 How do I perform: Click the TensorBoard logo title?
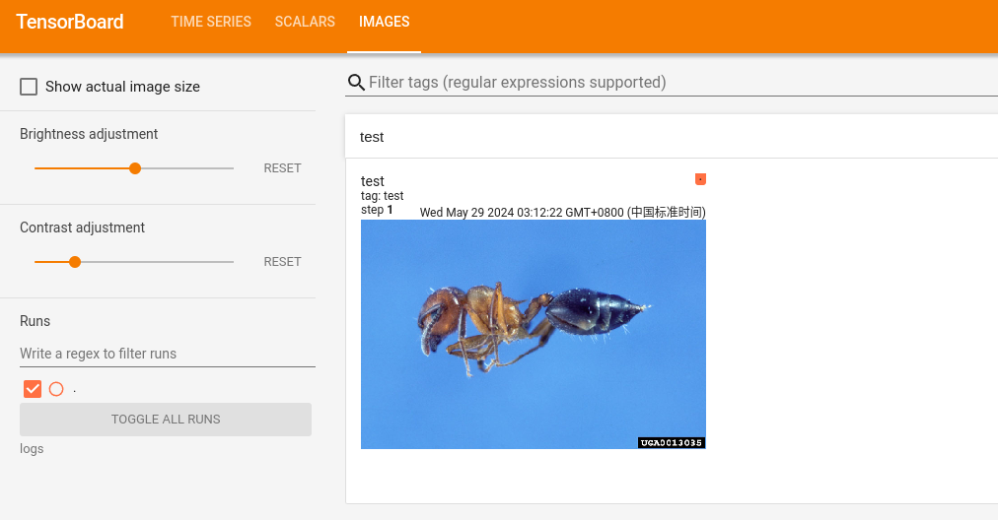coord(70,22)
